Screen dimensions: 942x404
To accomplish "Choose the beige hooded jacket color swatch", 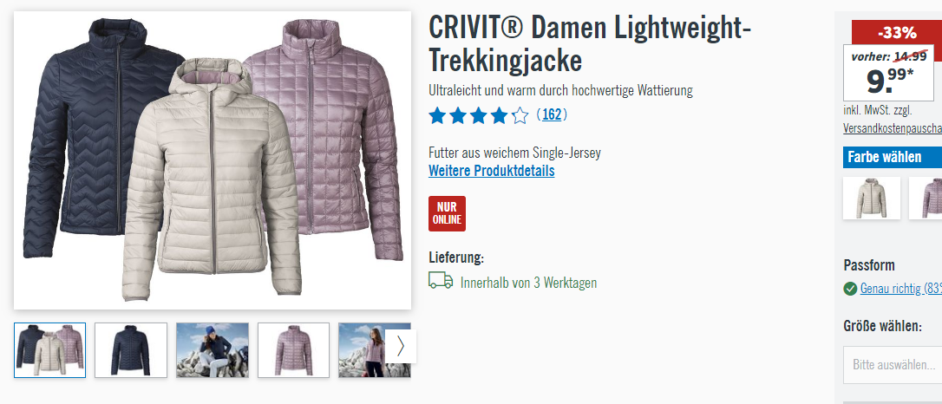I will click(872, 198).
